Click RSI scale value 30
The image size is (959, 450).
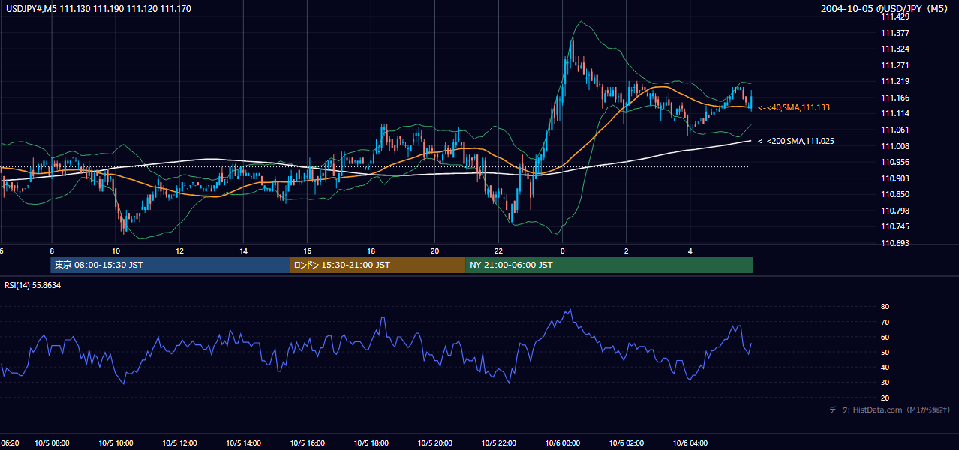(x=885, y=382)
